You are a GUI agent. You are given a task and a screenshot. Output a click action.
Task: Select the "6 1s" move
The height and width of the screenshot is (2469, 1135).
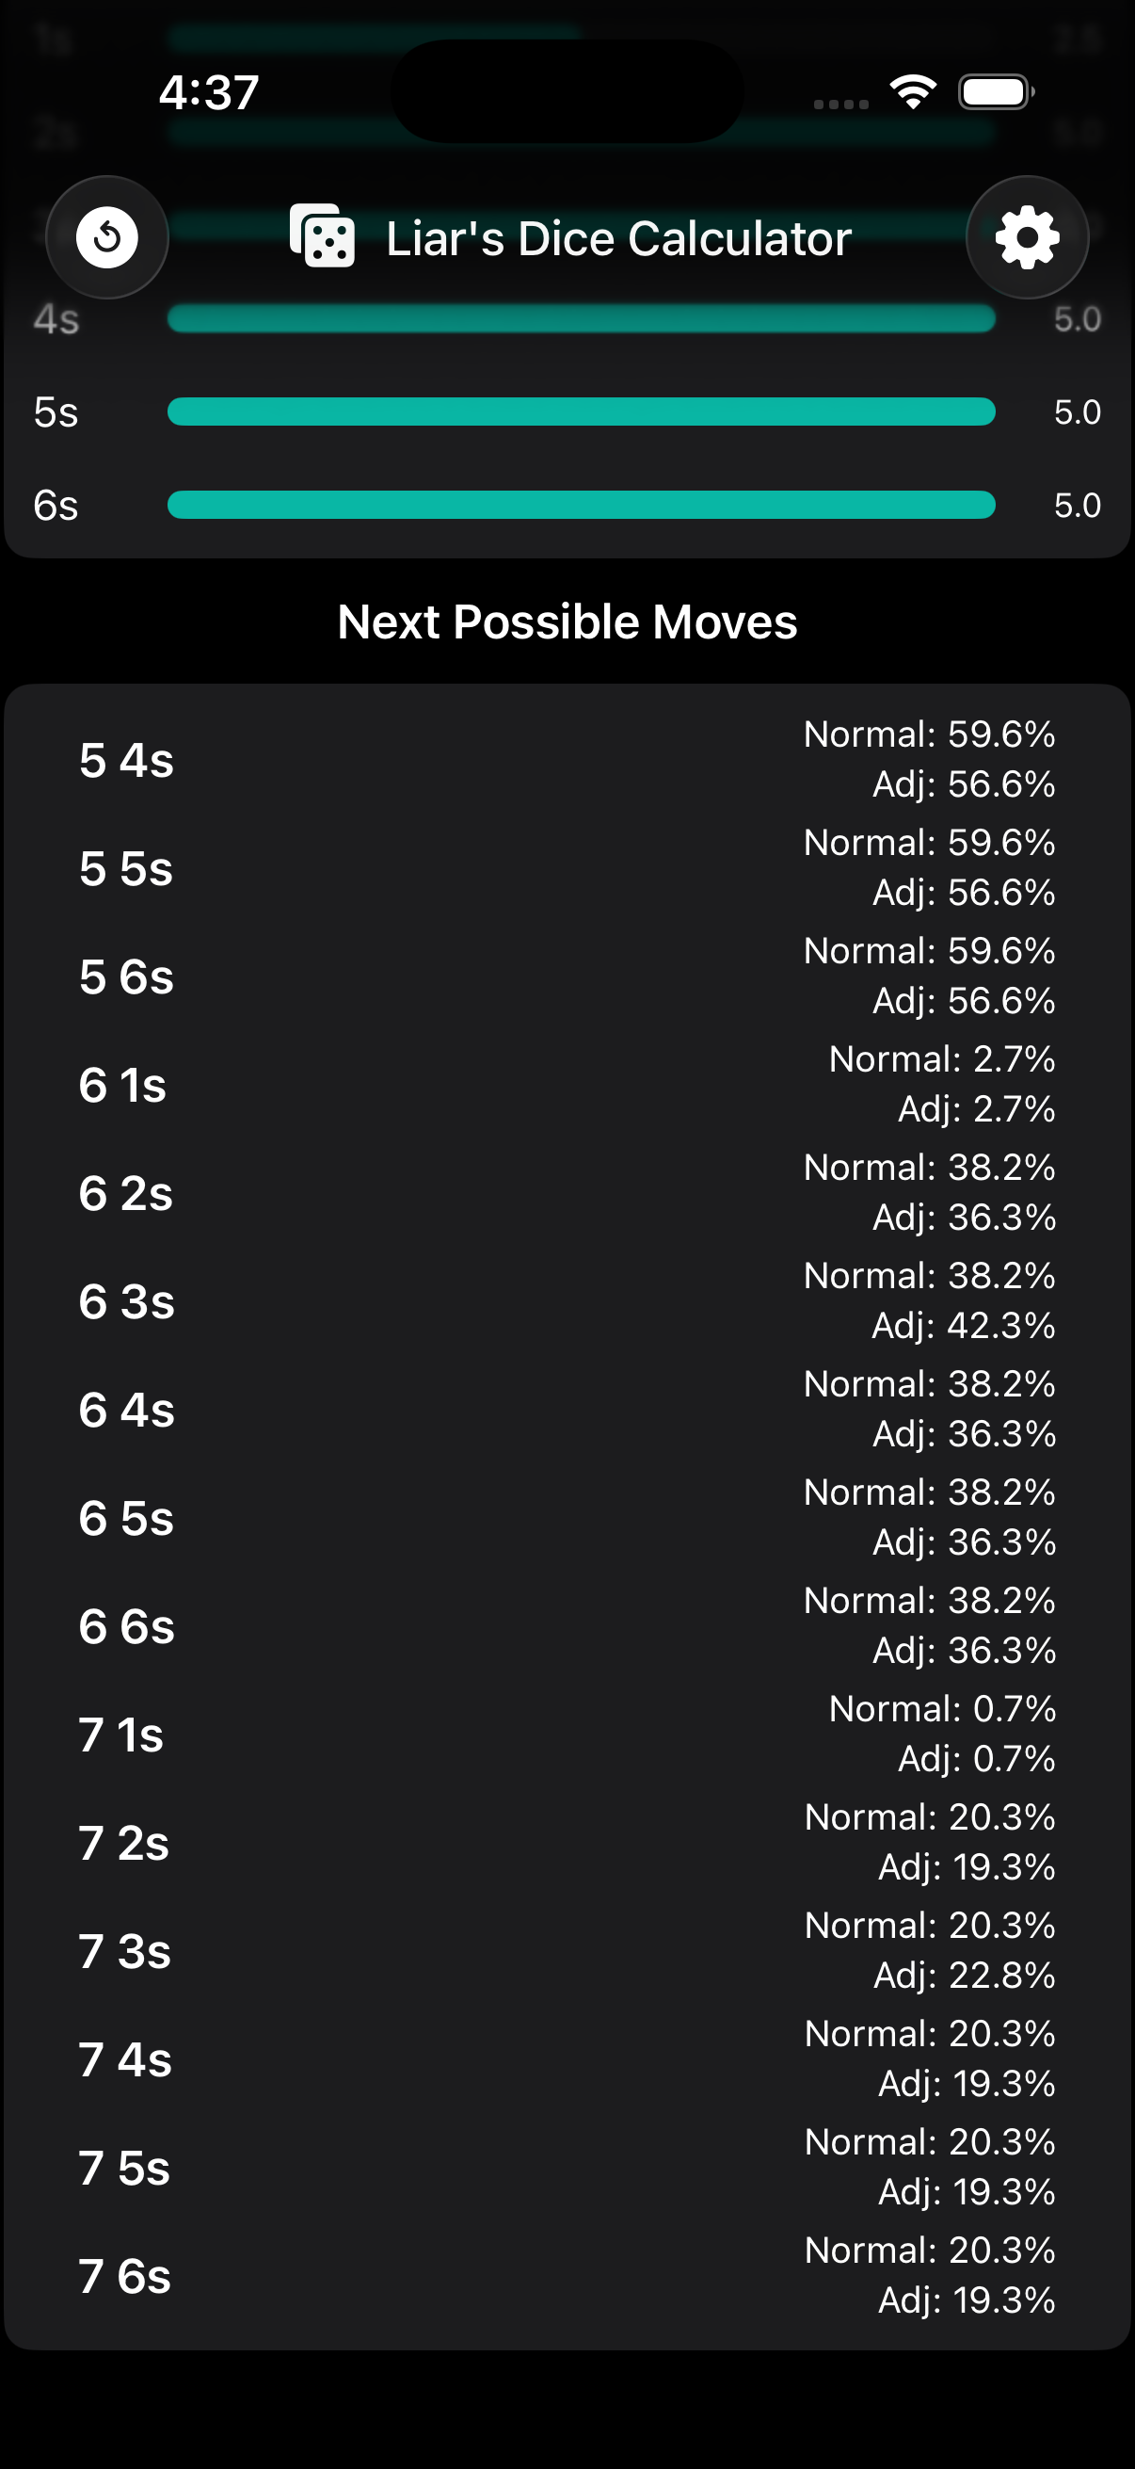(x=567, y=1085)
